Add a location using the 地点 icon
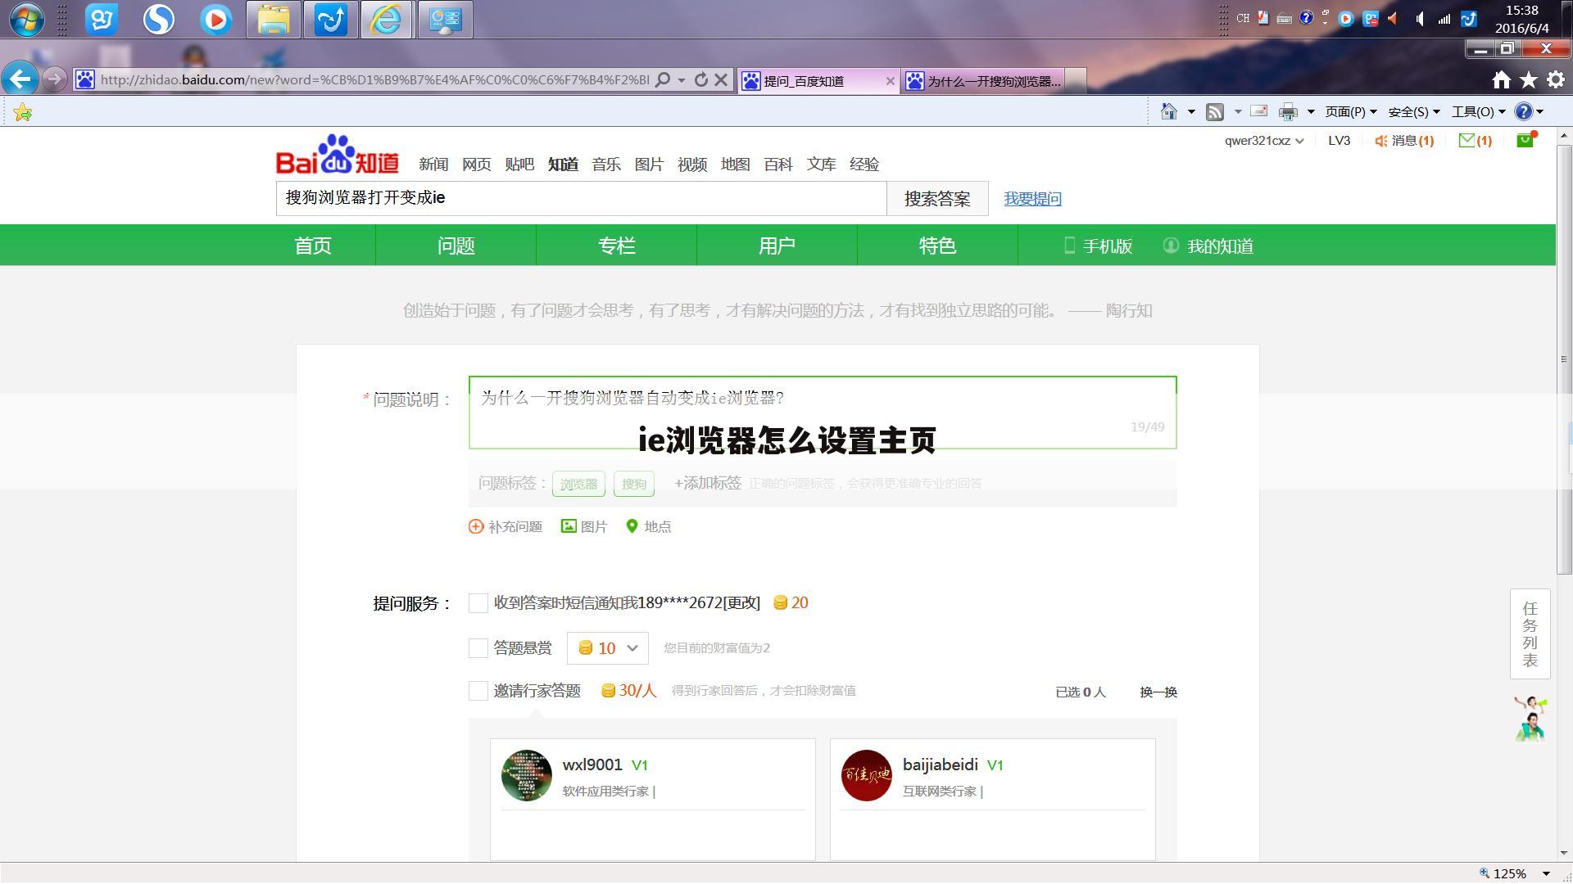Viewport: 1573px width, 884px height. (x=647, y=526)
